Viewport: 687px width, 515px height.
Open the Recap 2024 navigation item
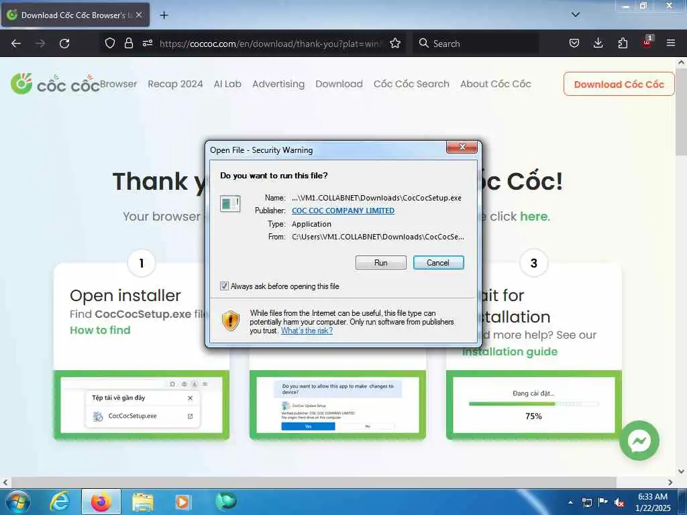[x=175, y=84]
